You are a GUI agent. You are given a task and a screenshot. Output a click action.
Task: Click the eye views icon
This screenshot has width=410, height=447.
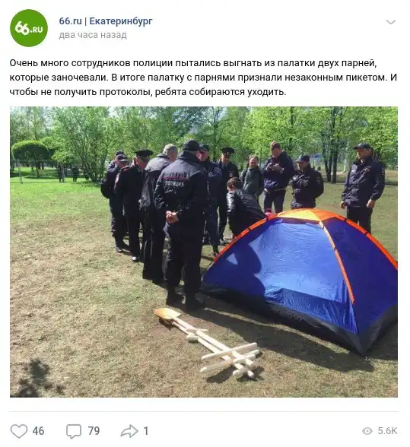coord(367,431)
